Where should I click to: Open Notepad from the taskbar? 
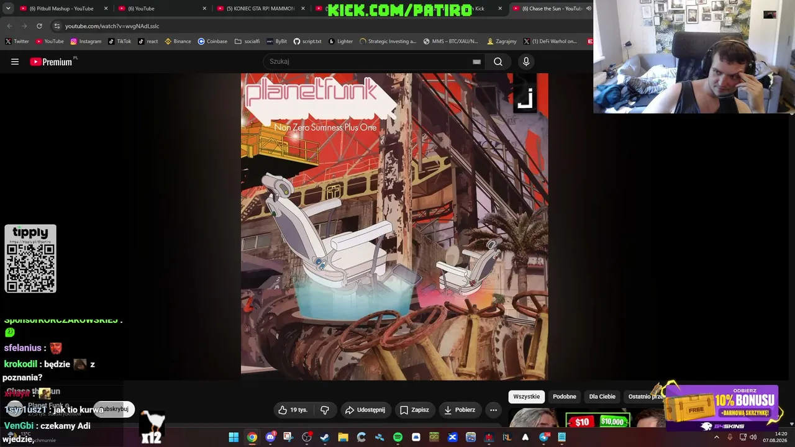pyautogui.click(x=561, y=437)
